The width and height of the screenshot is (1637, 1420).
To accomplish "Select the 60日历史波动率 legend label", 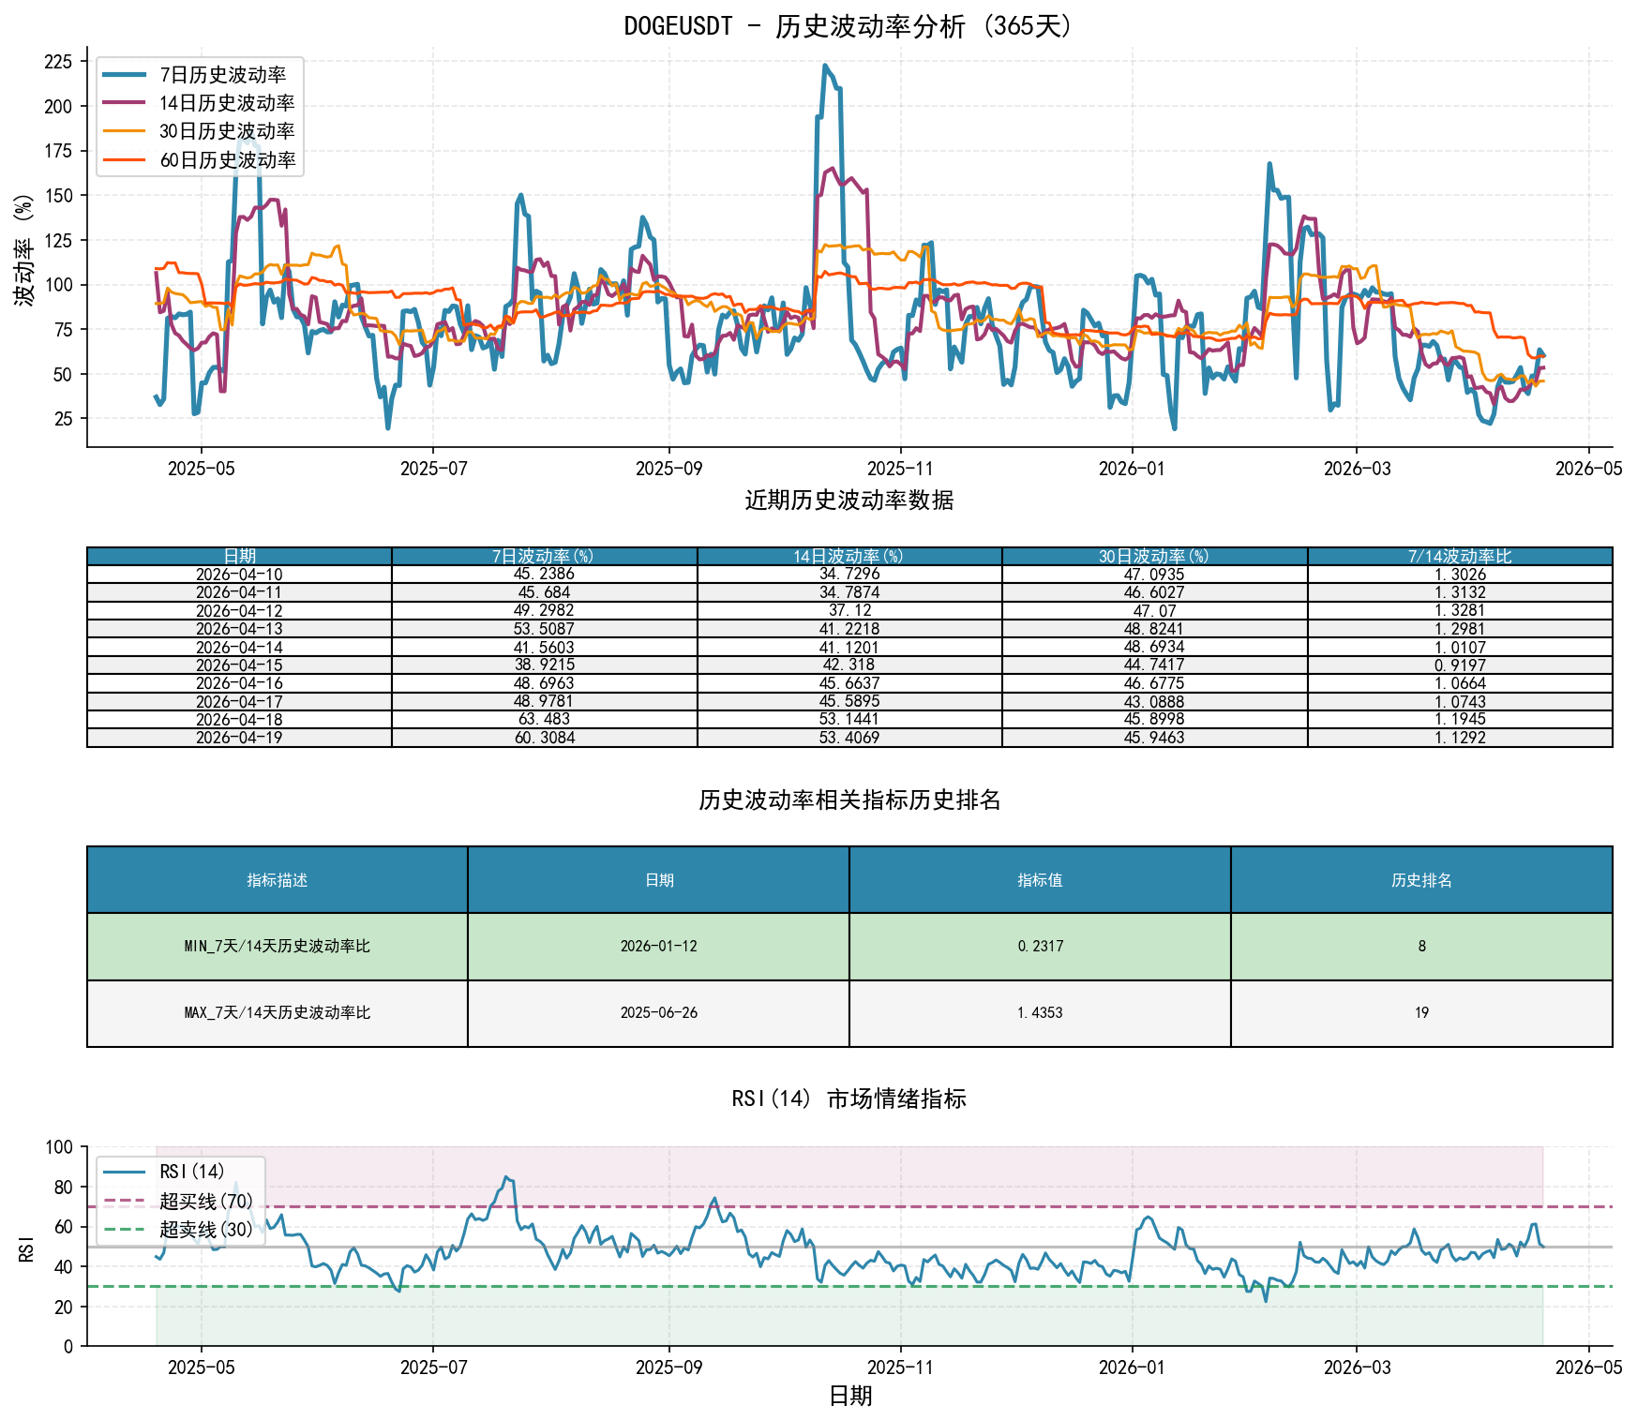I will coord(228,160).
